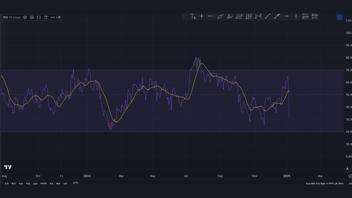Screen dimensions: 352x198
Task: Open RSI indicator settings
Action: [x=32, y=17]
